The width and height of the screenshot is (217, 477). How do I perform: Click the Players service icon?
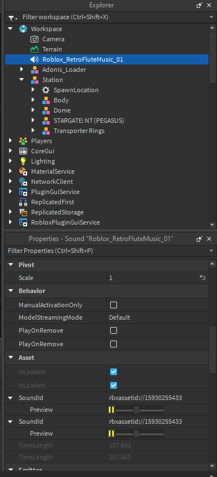coord(23,141)
